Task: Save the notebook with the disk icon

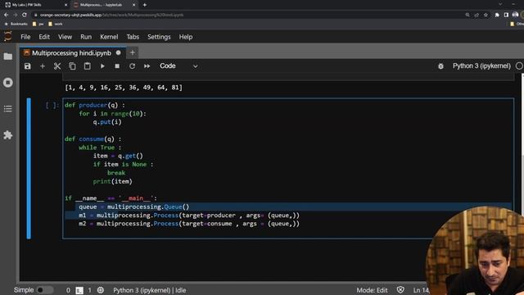Action: (27, 66)
